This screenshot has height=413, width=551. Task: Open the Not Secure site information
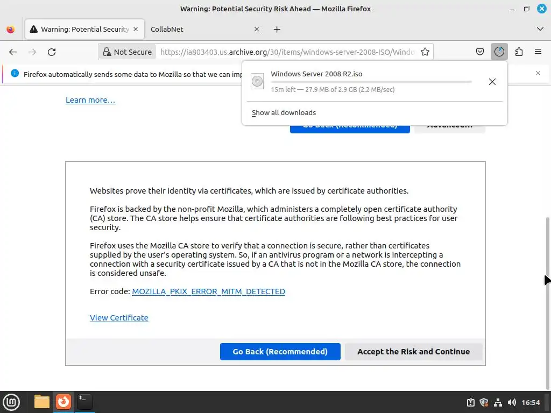click(127, 52)
